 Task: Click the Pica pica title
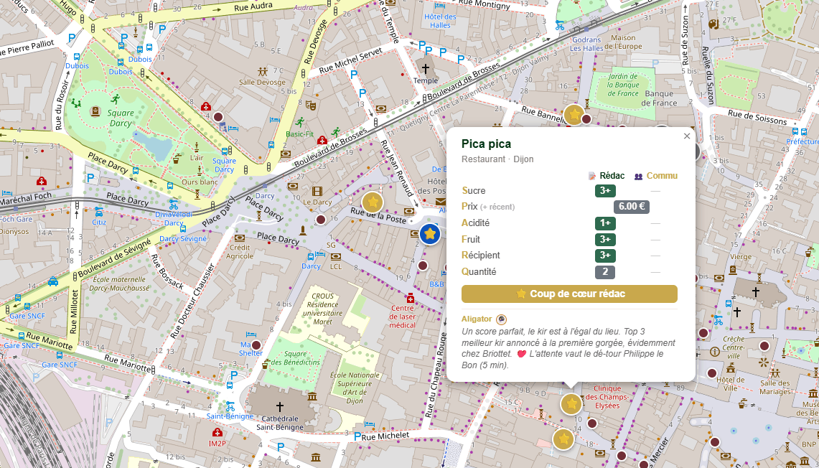tap(486, 144)
